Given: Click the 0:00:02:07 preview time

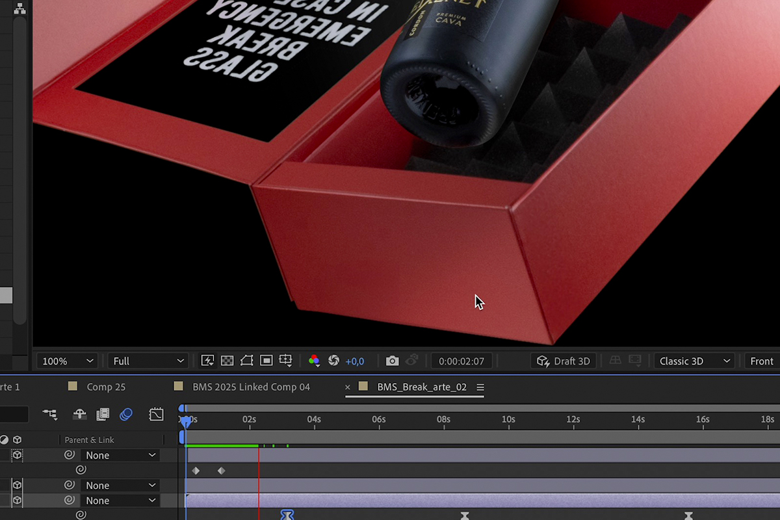Looking at the screenshot, I should coord(461,361).
